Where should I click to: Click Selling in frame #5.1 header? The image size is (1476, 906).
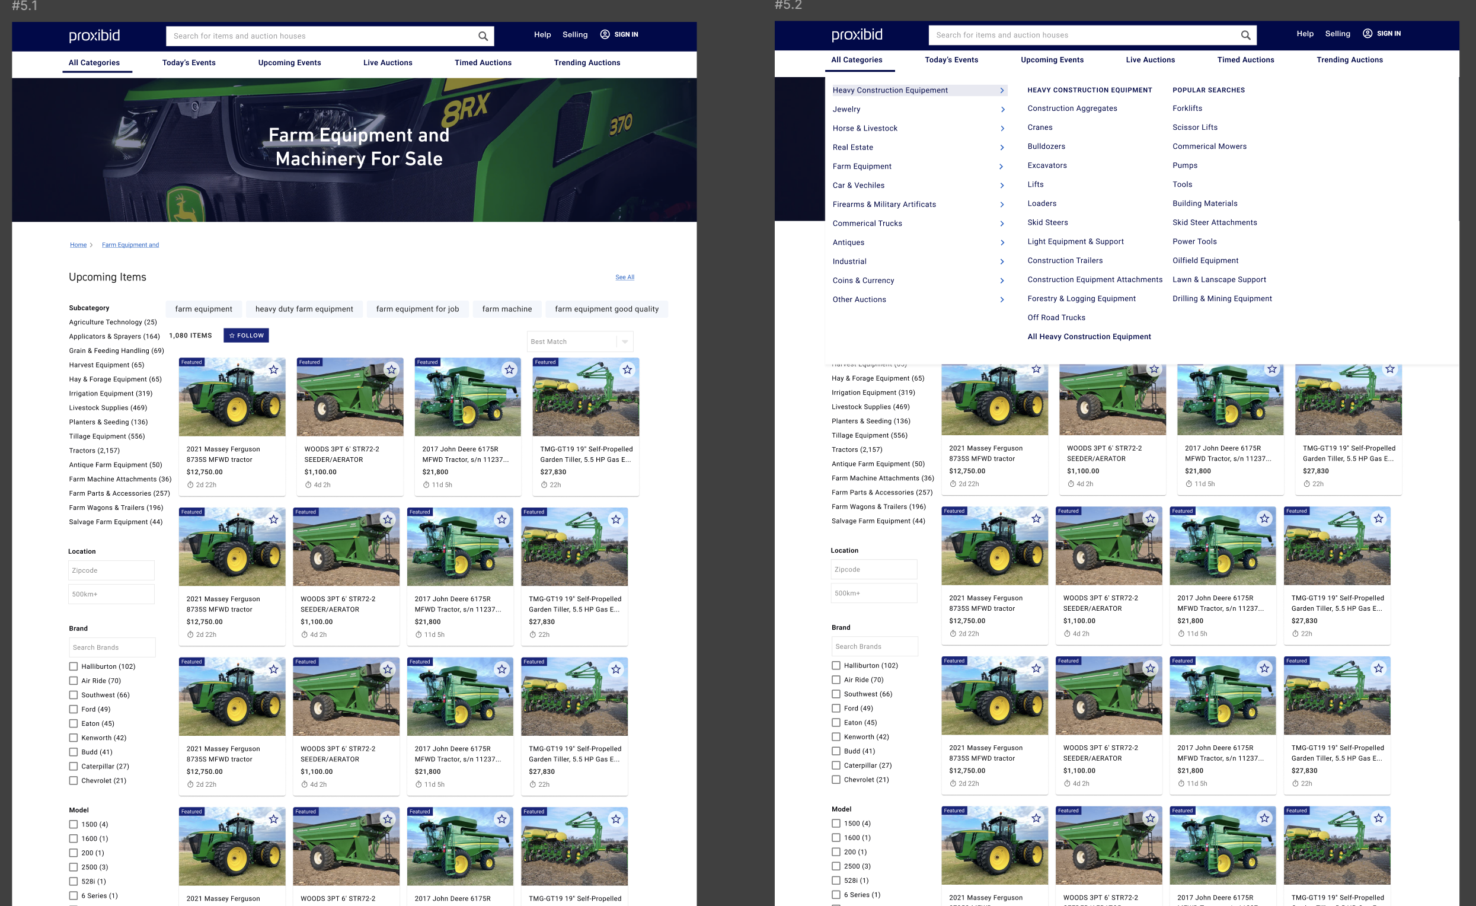pyautogui.click(x=575, y=35)
